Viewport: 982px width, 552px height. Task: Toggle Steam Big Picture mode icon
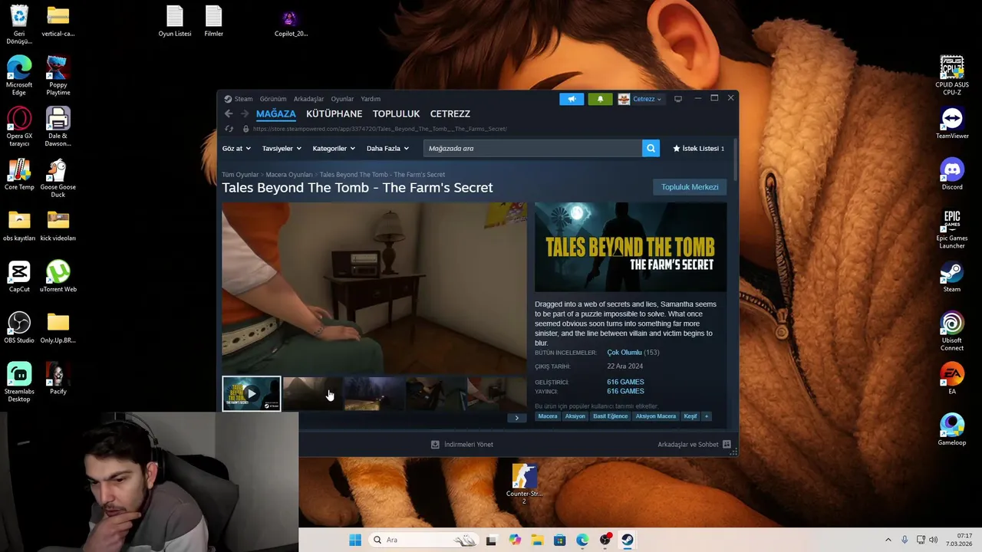[x=678, y=99]
